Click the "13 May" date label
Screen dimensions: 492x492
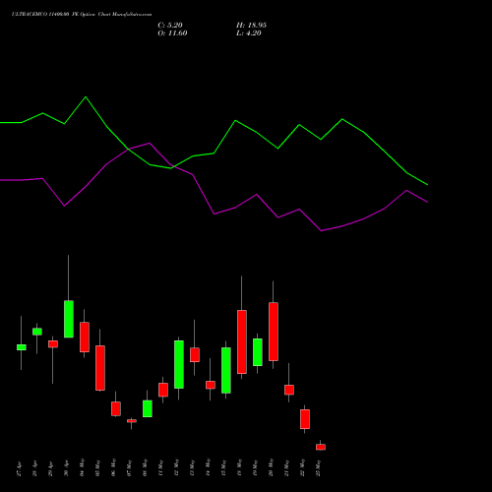(192, 468)
